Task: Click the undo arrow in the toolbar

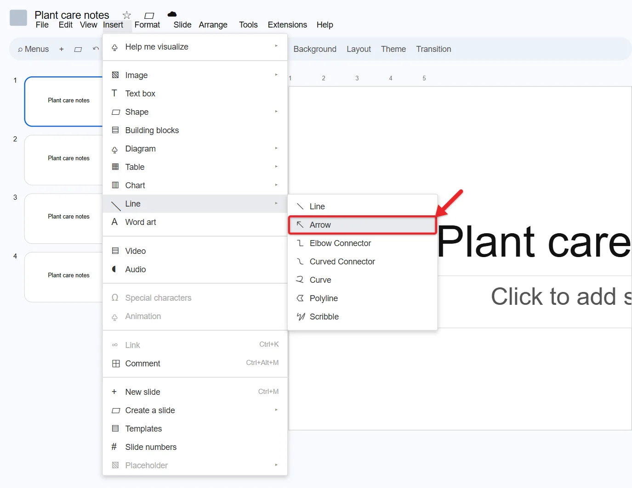Action: tap(96, 49)
